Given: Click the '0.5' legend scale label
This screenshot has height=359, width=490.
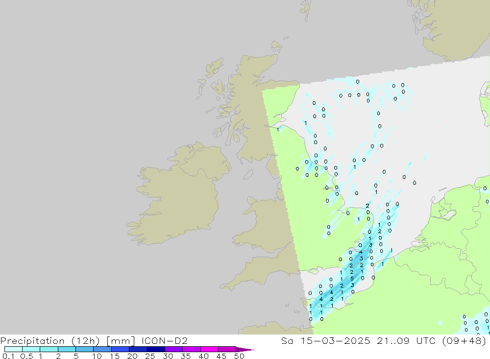Looking at the screenshot, I should click(x=26, y=356).
